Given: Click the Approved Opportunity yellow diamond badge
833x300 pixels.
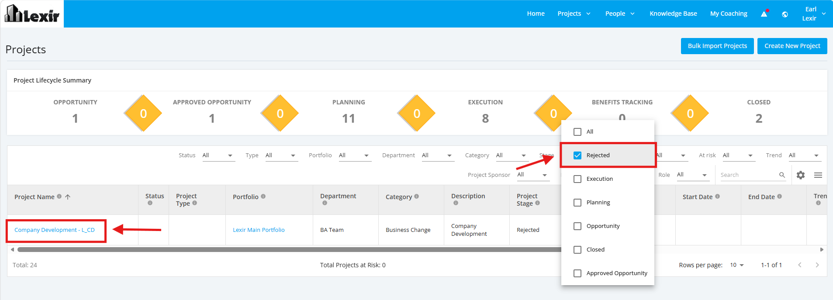Looking at the screenshot, I should 280,114.
